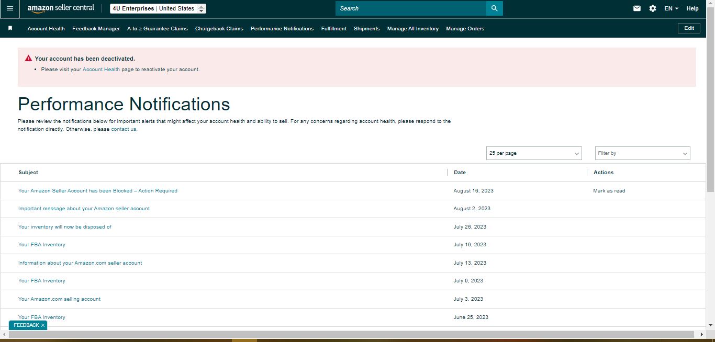Open A-to-z Guarantee Claims
This screenshot has width=715, height=342.
158,28
